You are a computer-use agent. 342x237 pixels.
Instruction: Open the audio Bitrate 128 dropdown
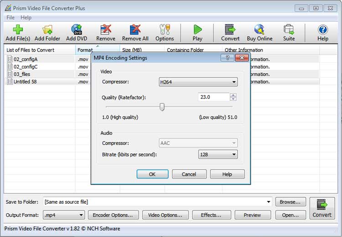click(218, 154)
